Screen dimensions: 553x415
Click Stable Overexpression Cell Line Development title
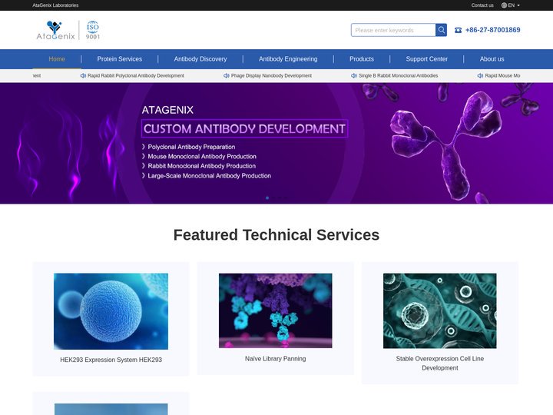point(440,363)
